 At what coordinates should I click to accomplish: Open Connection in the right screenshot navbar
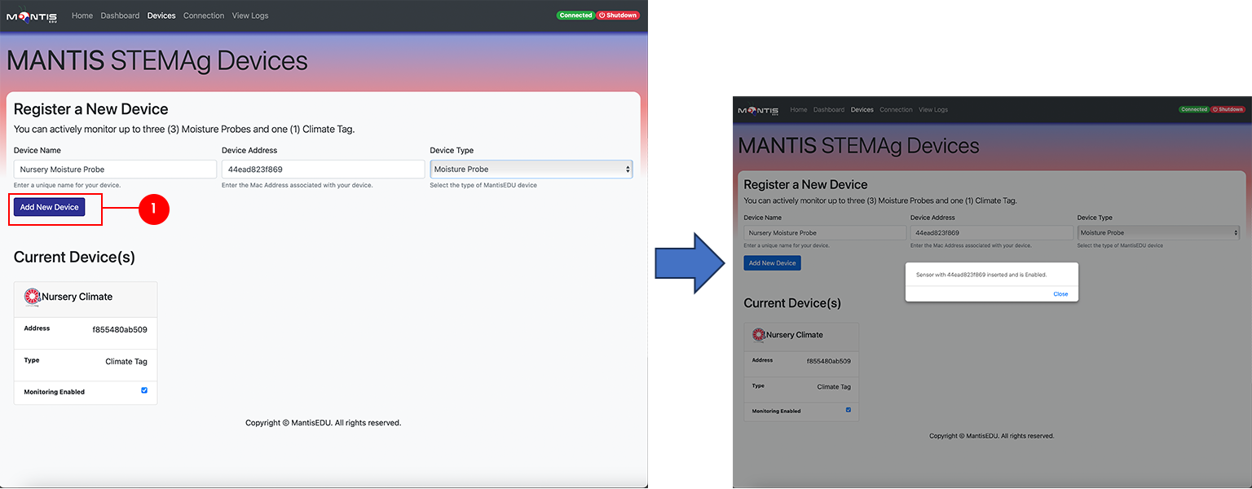pyautogui.click(x=897, y=110)
